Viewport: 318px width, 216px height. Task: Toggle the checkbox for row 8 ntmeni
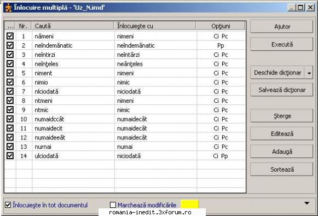[x=10, y=101]
